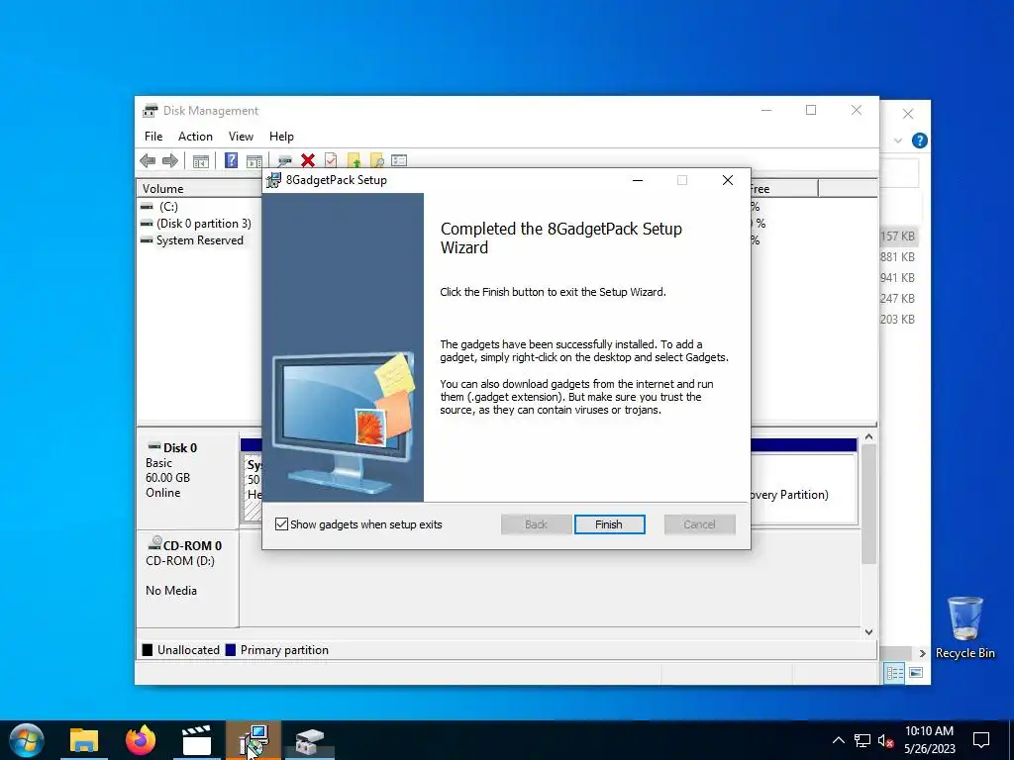
Task: Select the Disk 0 label block
Action: point(187,481)
